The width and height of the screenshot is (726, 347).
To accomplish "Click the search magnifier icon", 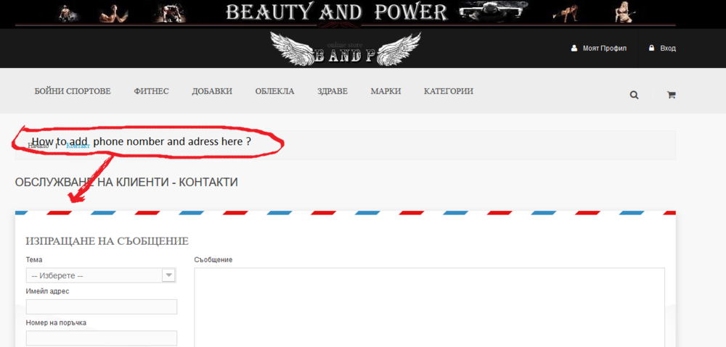I will point(634,95).
